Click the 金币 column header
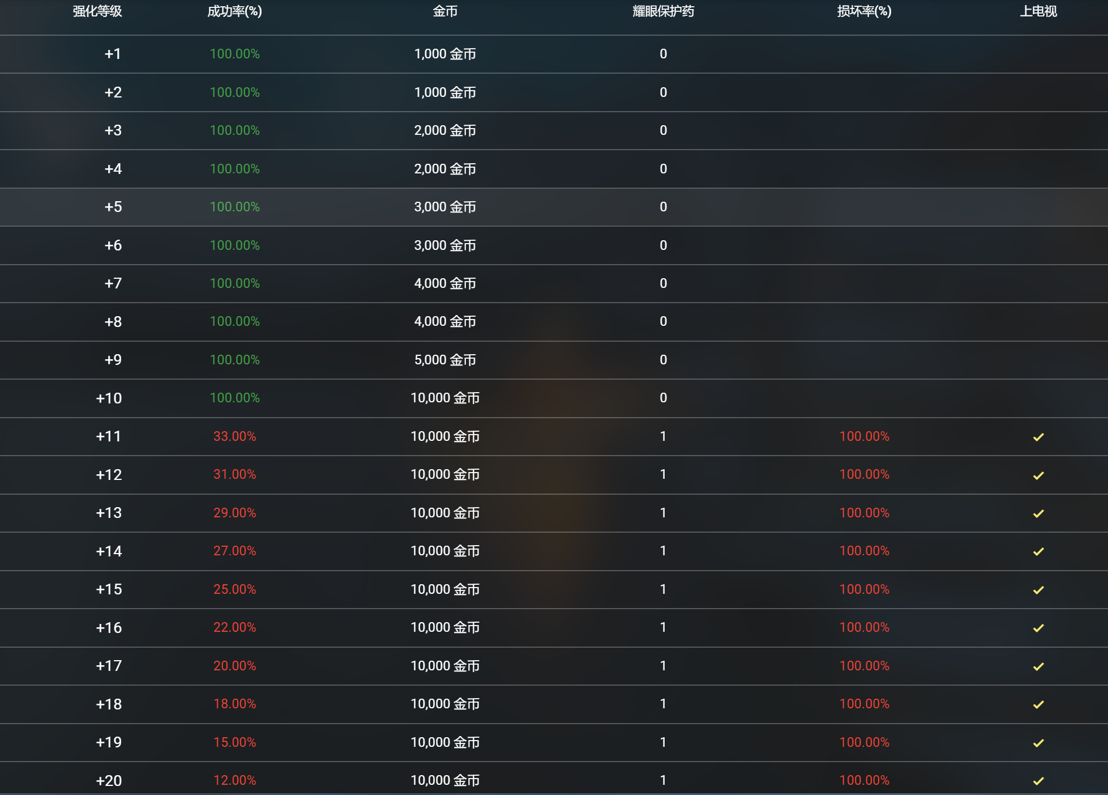Screen dimensions: 1108x795 445,11
